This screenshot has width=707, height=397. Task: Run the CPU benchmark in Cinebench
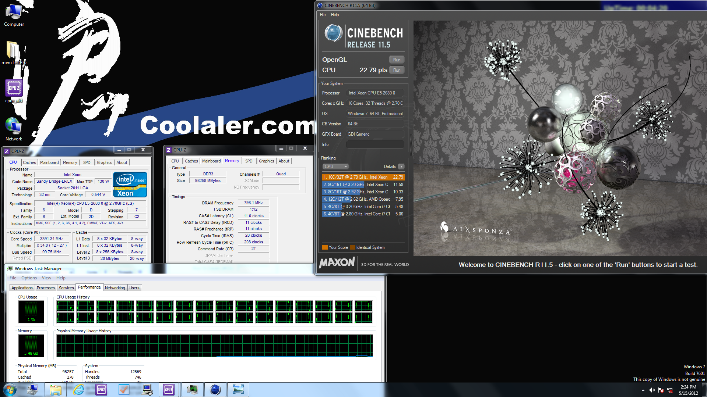397,70
